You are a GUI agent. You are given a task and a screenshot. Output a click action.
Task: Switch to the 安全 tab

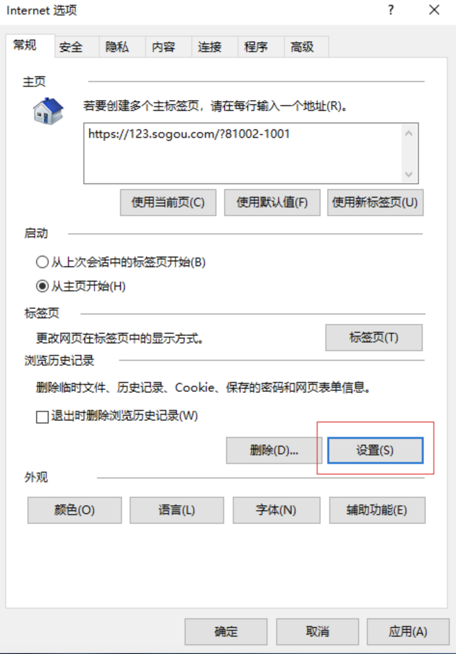(71, 47)
